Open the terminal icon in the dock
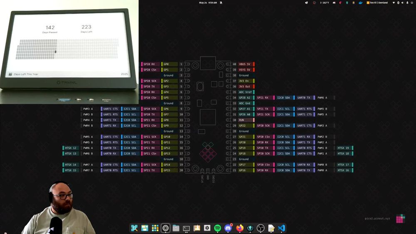 (x=186, y=228)
